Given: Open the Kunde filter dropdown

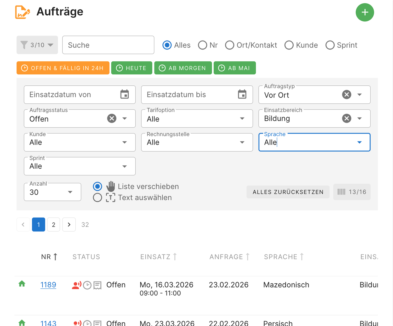Looking at the screenshot, I should pos(80,142).
